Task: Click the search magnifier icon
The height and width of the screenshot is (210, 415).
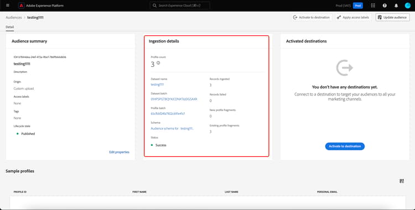Action: coord(154,6)
